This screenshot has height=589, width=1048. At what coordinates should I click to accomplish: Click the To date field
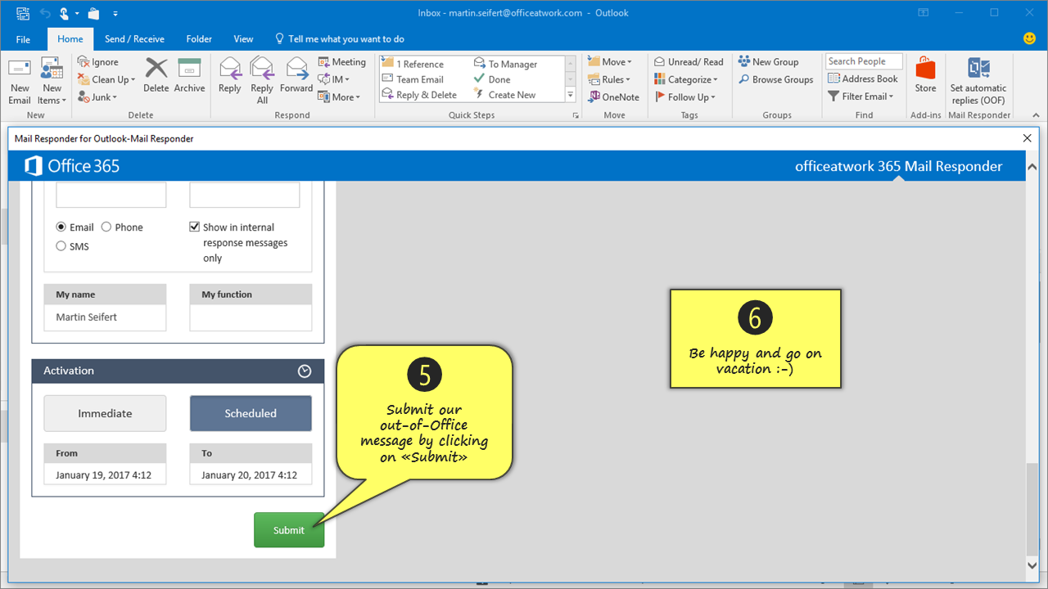click(251, 474)
